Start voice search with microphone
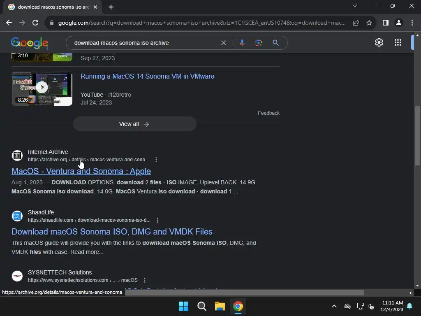The width and height of the screenshot is (421, 316). [242, 43]
